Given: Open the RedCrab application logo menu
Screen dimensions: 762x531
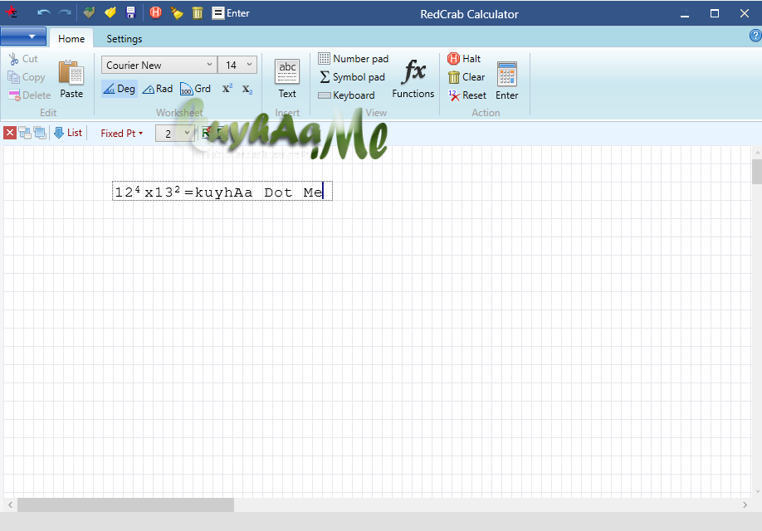Looking at the screenshot, I should [11, 12].
